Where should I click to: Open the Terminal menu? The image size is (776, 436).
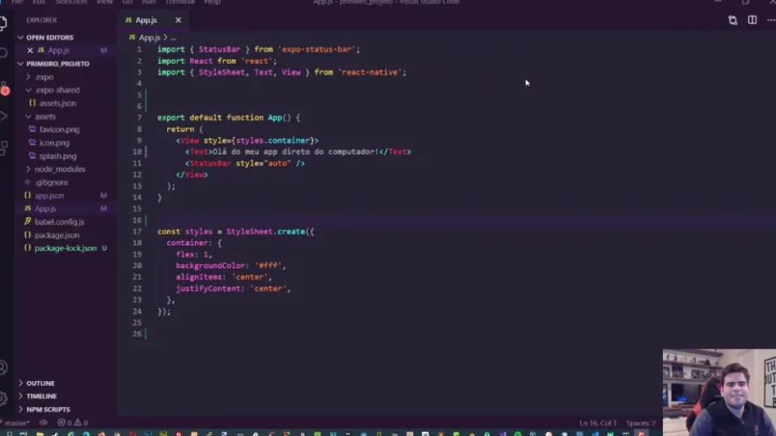179,2
